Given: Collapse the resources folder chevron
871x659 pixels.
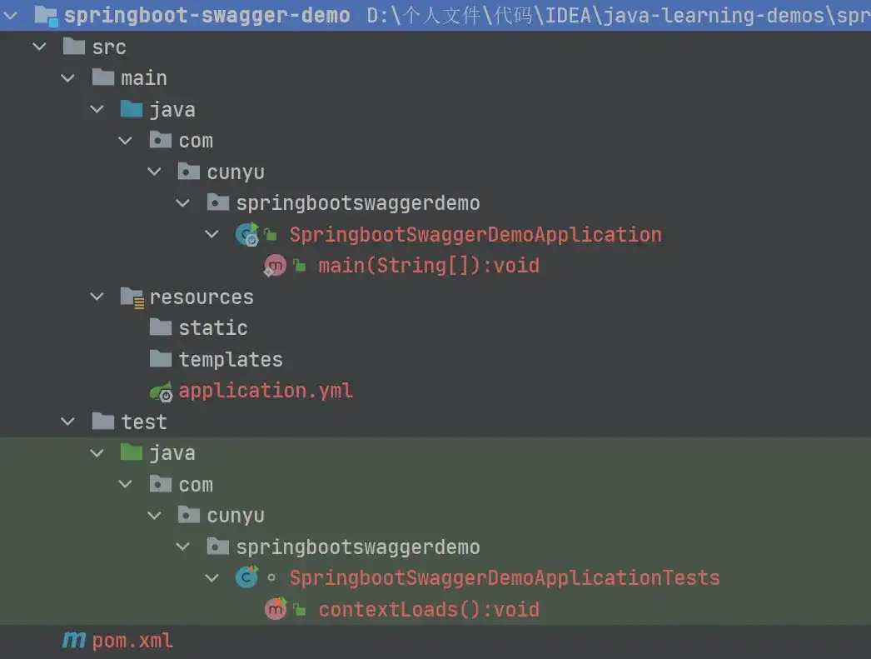Looking at the screenshot, I should (x=97, y=297).
